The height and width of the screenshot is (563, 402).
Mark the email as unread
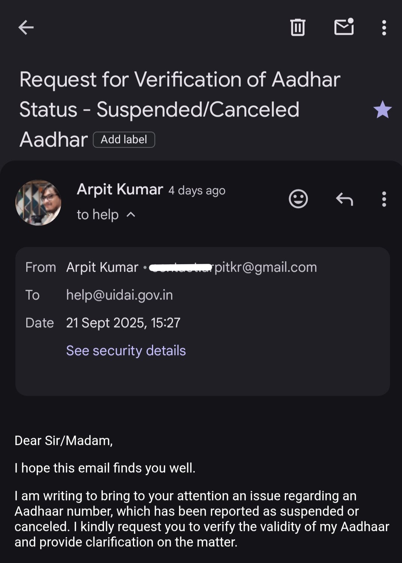pos(344,27)
